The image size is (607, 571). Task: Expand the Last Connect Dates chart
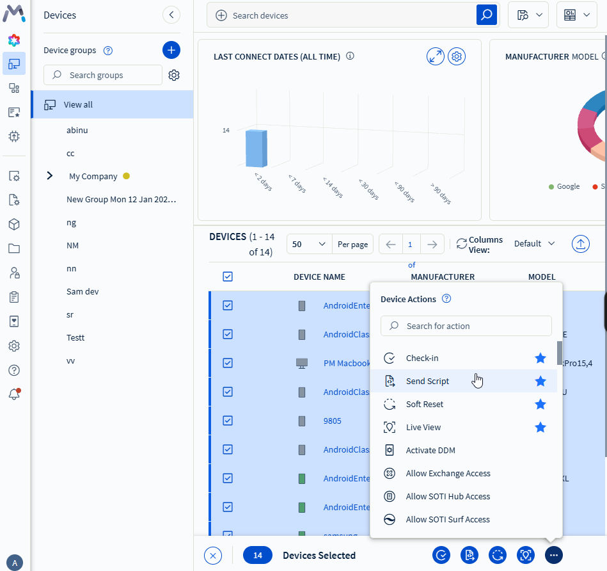coord(436,56)
